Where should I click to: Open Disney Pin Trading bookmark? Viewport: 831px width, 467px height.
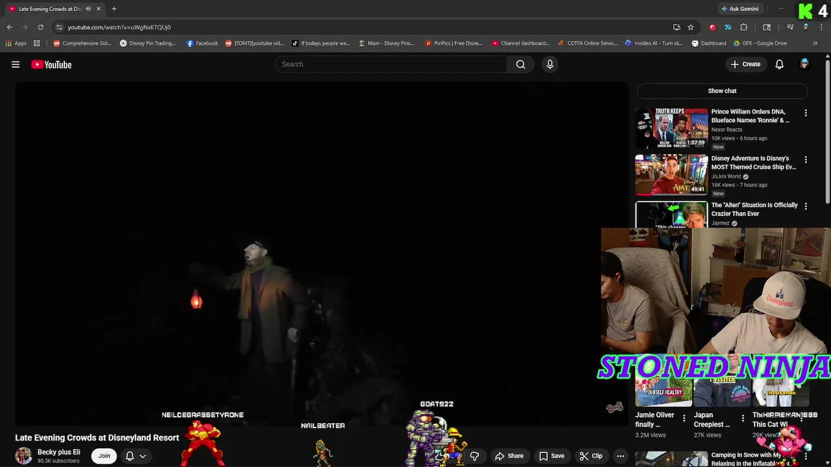pyautogui.click(x=147, y=43)
